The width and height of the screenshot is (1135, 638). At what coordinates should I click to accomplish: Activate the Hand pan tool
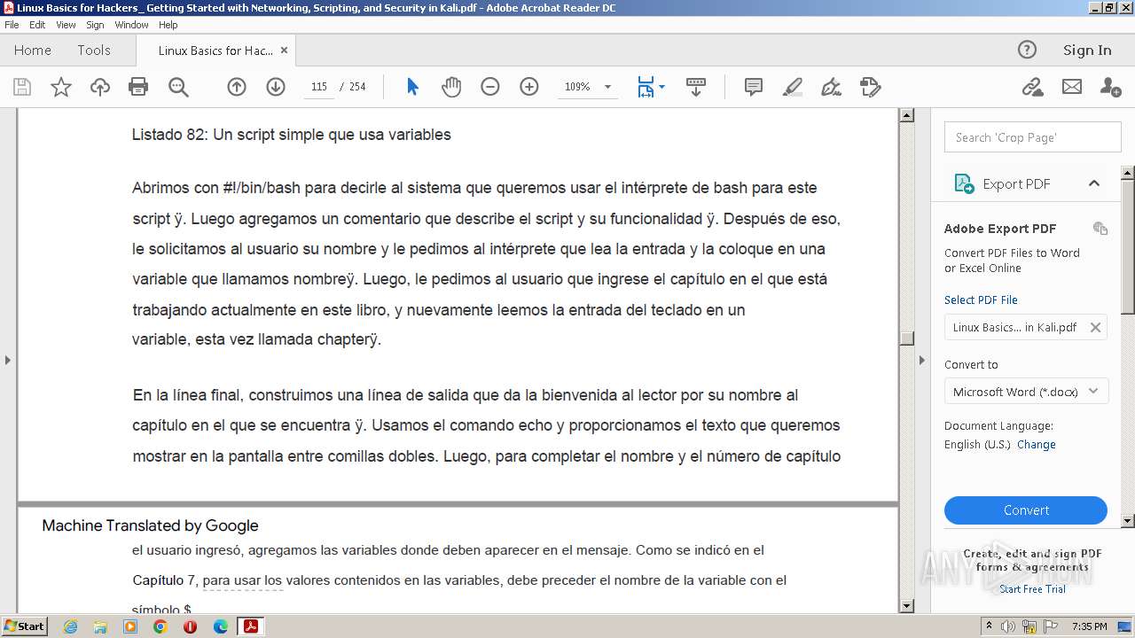pos(451,87)
